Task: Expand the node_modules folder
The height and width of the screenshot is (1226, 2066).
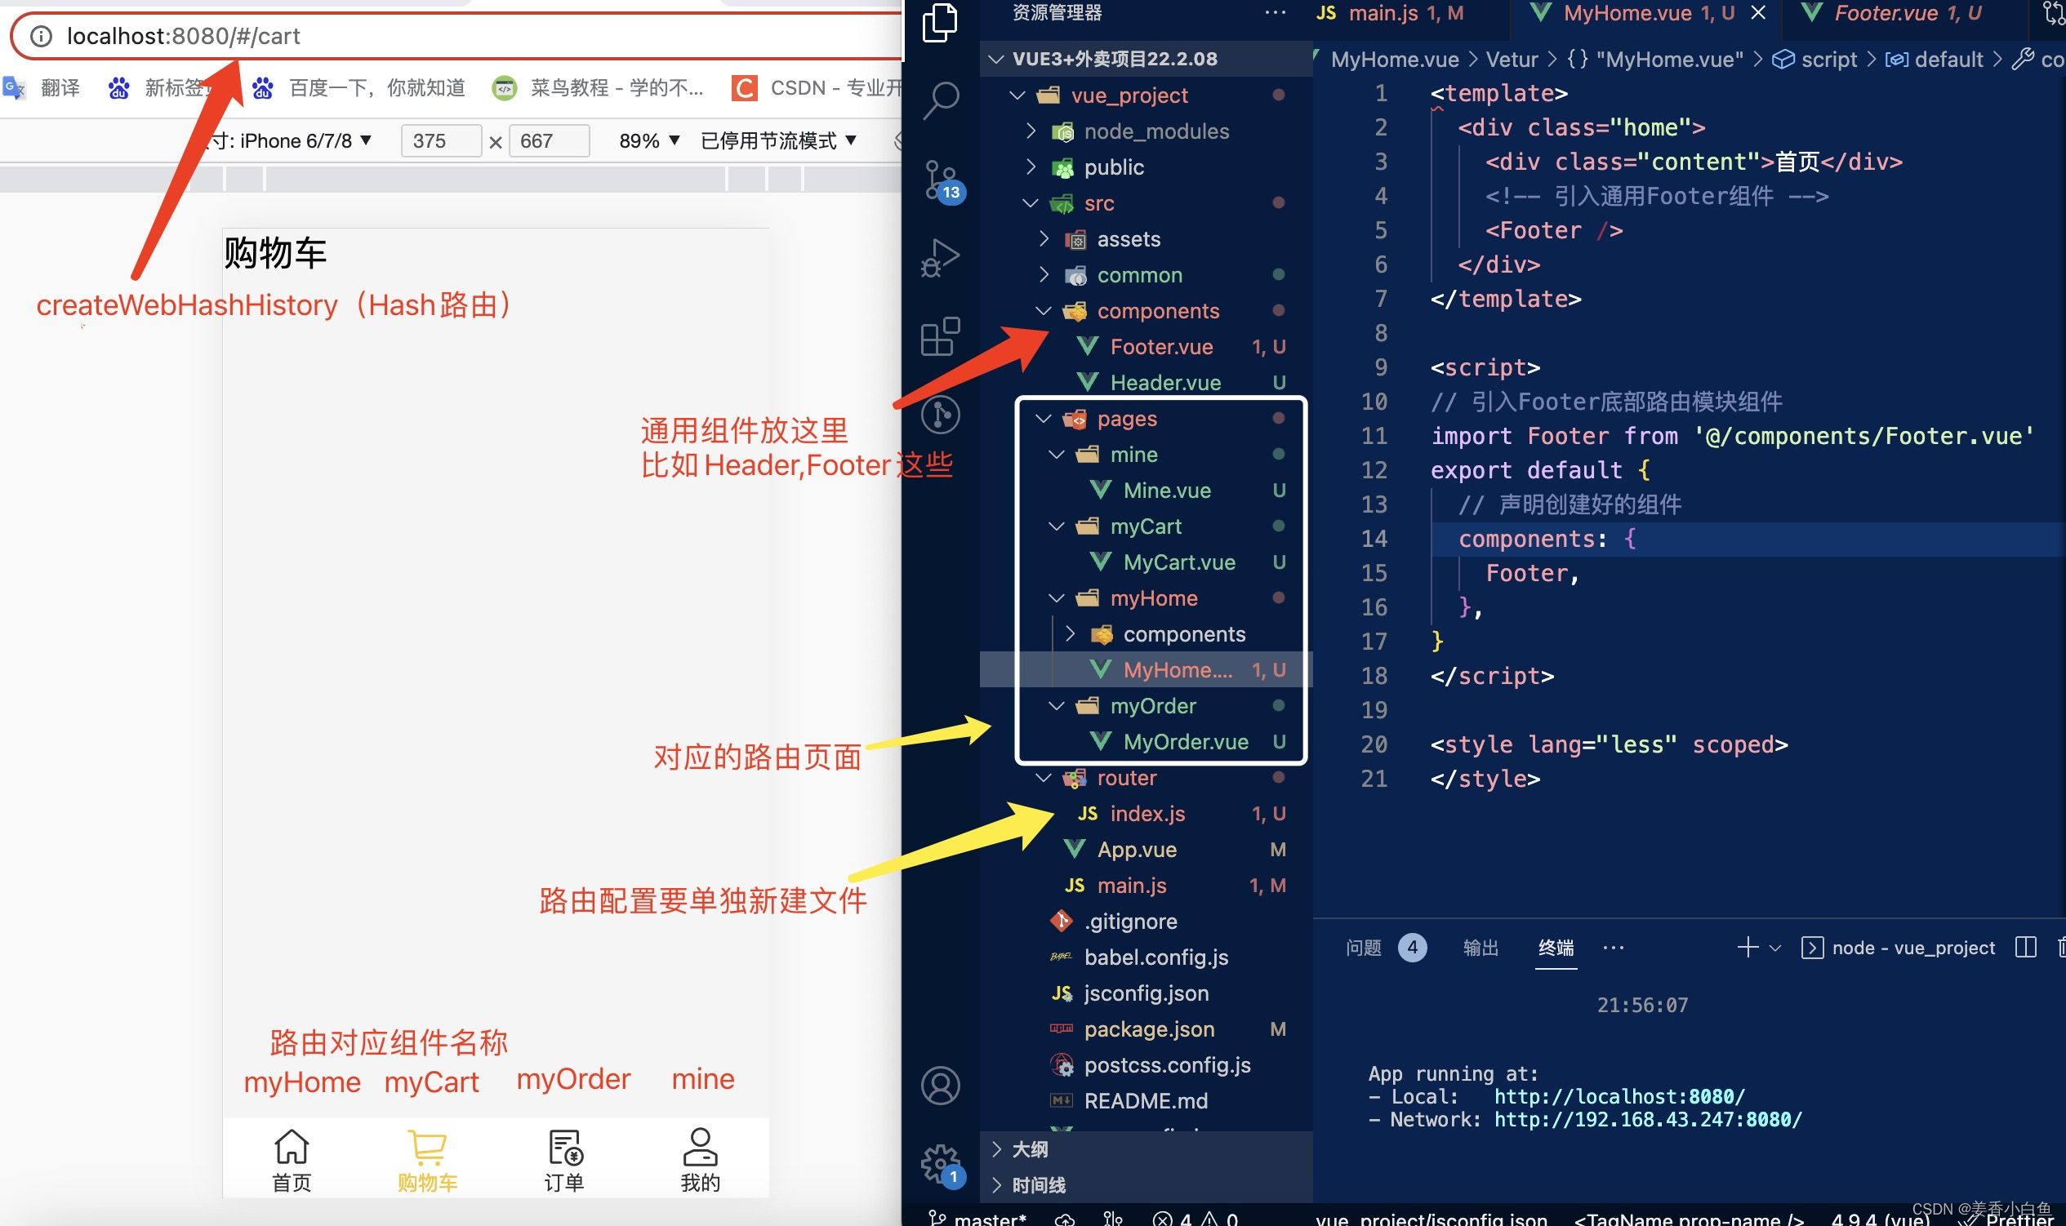Action: click(x=1146, y=131)
